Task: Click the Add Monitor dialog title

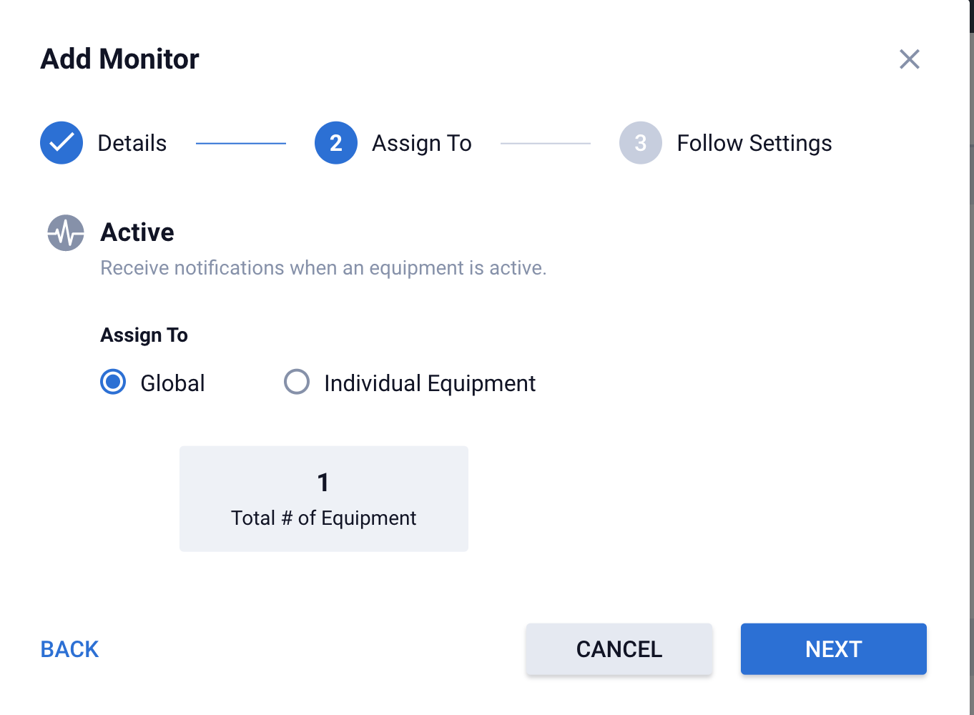Action: point(119,59)
